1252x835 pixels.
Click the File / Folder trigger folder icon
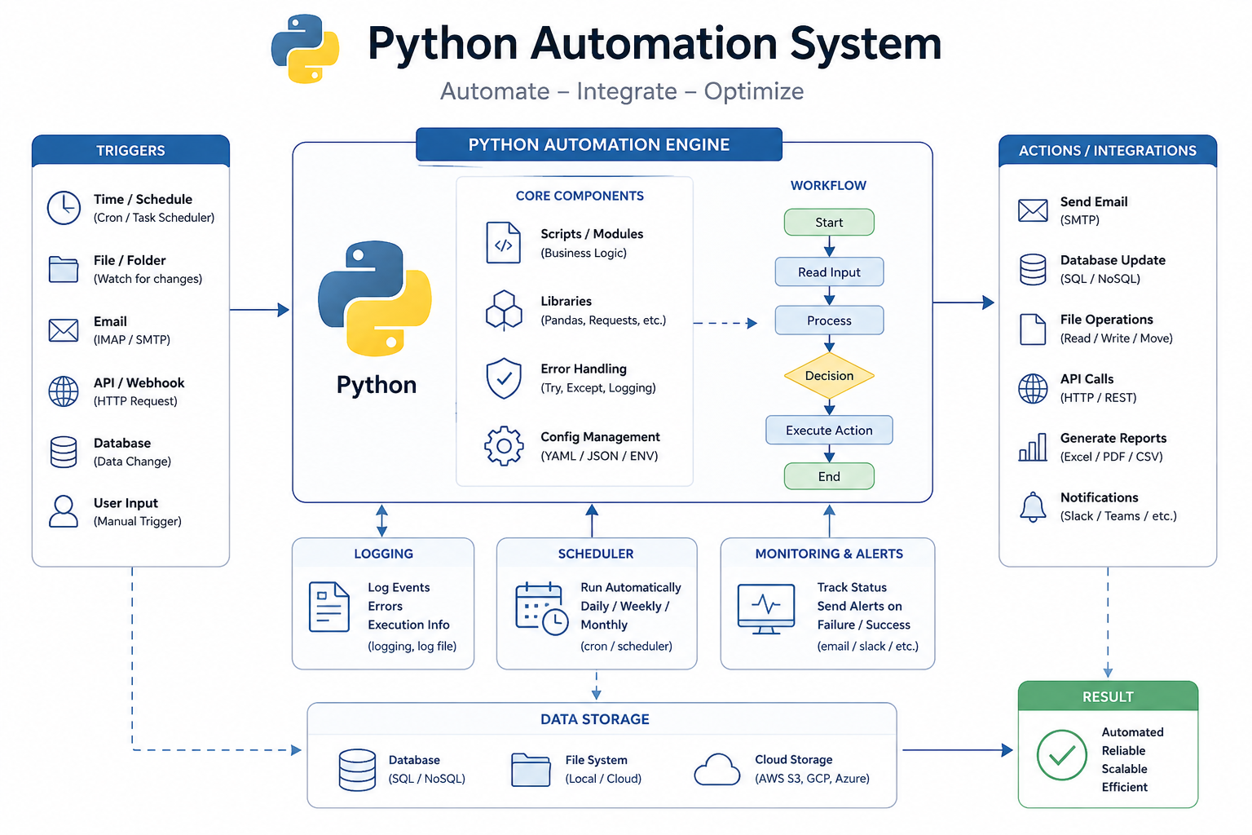pyautogui.click(x=64, y=269)
